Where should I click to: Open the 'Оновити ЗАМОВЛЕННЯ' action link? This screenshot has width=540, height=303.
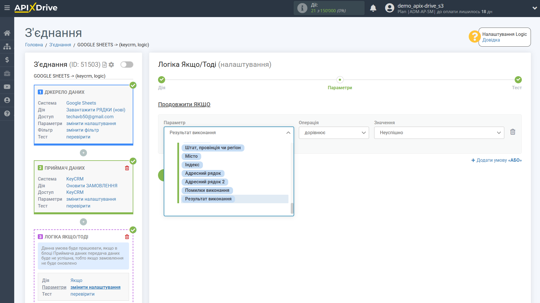point(92,186)
